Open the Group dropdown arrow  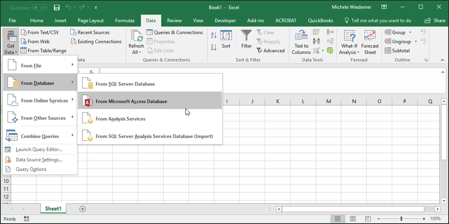point(410,32)
